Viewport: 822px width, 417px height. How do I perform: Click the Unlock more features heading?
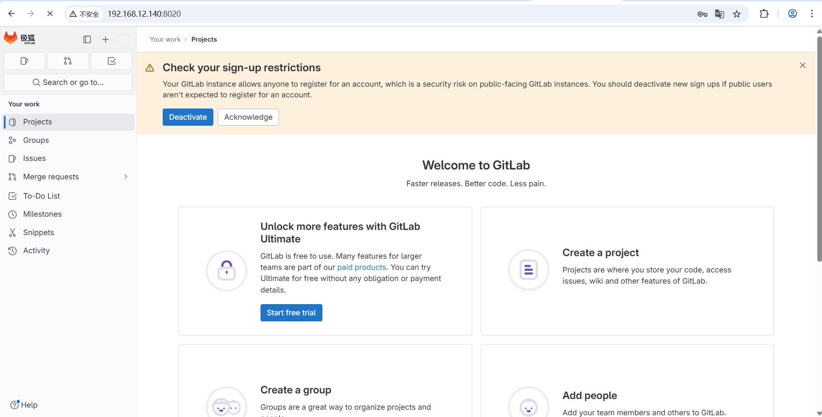click(x=340, y=233)
